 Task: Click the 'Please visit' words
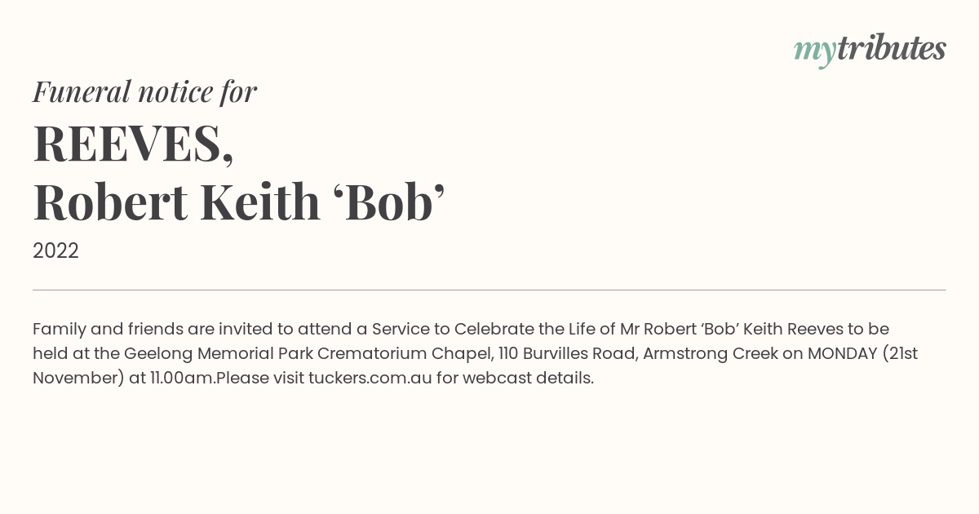pyautogui.click(x=259, y=379)
